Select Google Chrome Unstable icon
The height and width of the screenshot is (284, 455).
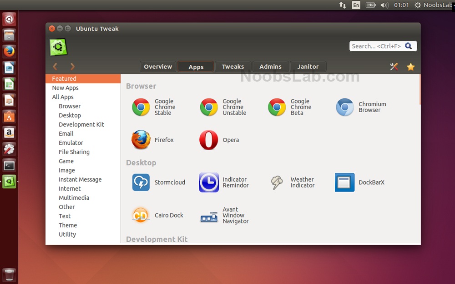click(209, 107)
